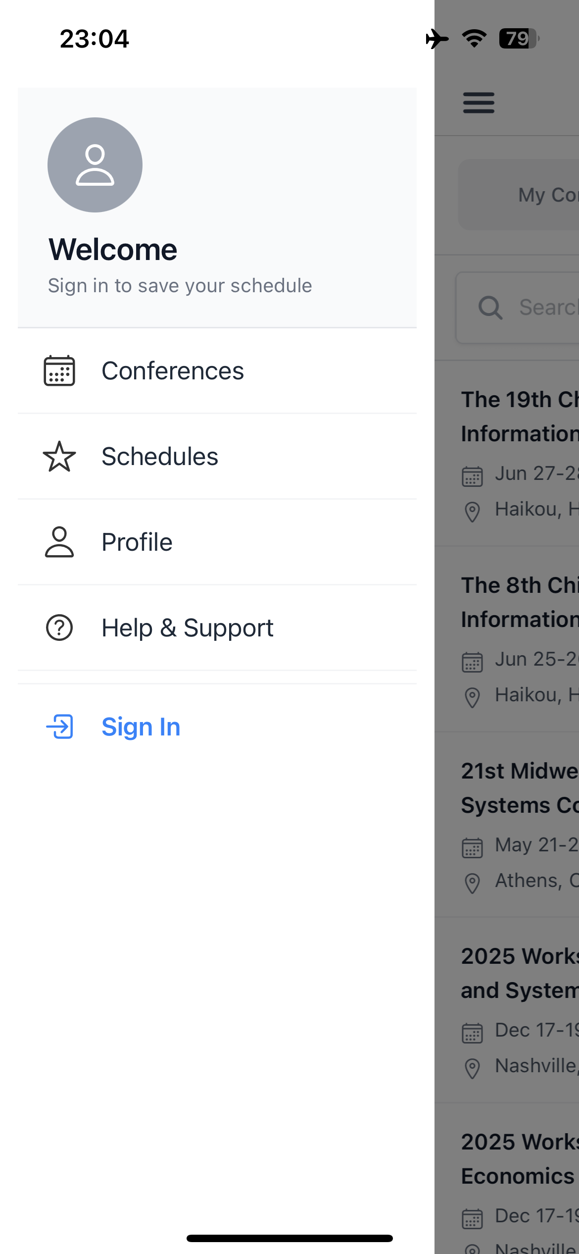
Task: Switch to the My Conferences tab
Action: [544, 195]
